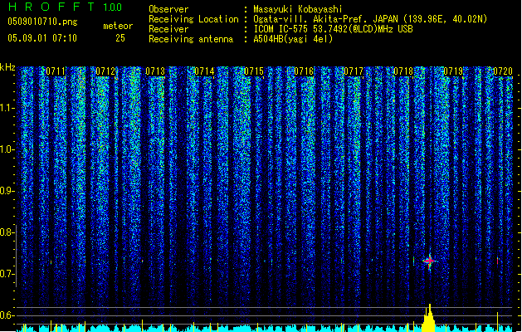Click the 0720 time marker

click(x=503, y=71)
